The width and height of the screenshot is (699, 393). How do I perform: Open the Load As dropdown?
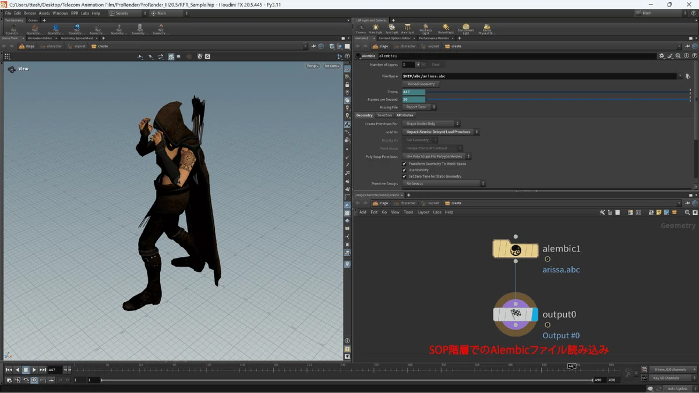coord(440,132)
